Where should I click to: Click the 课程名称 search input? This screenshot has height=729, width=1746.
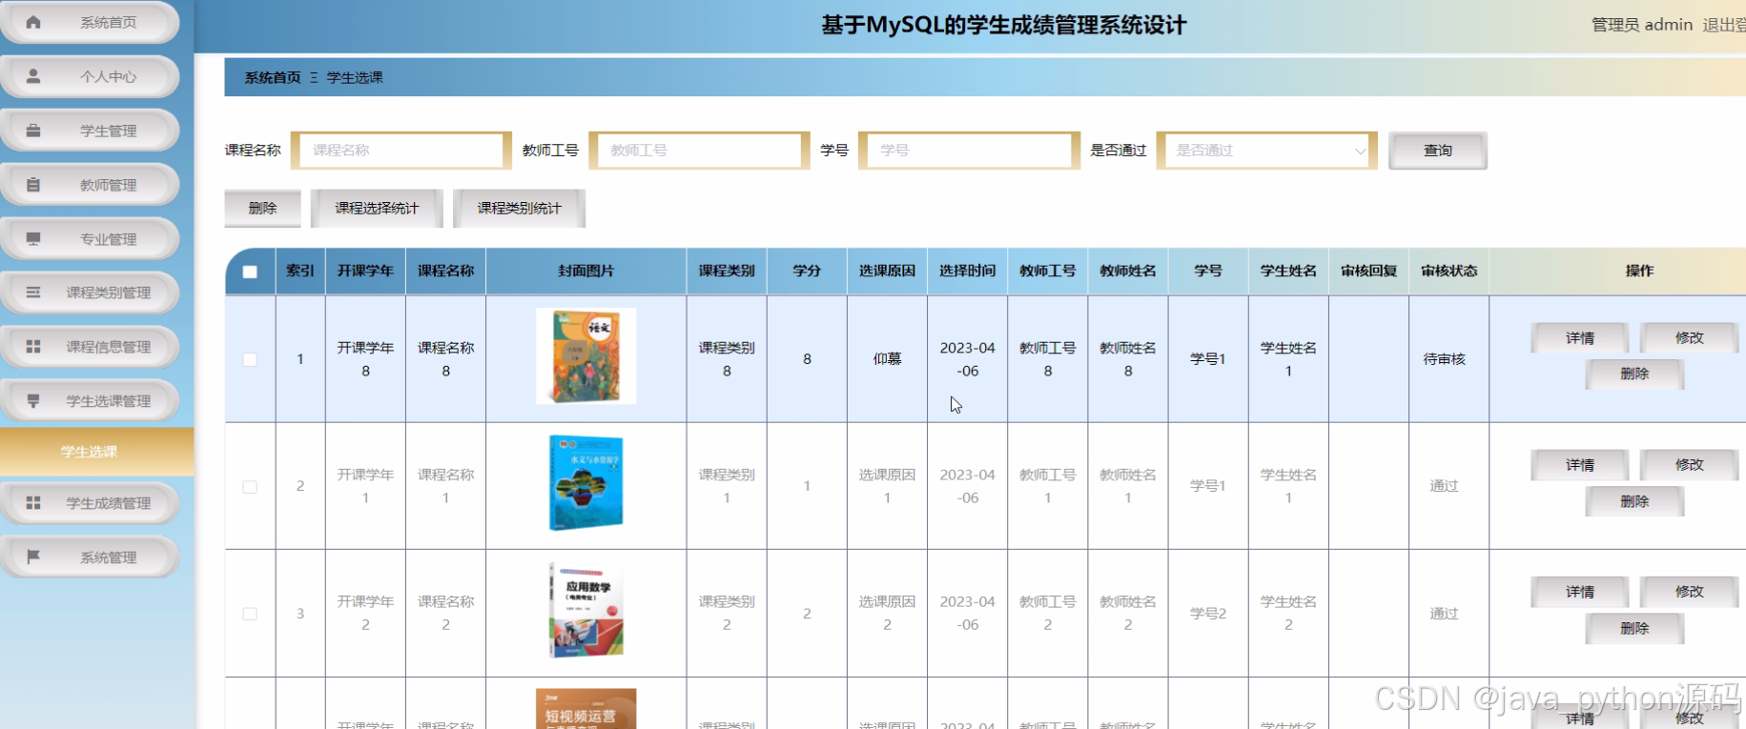[401, 151]
